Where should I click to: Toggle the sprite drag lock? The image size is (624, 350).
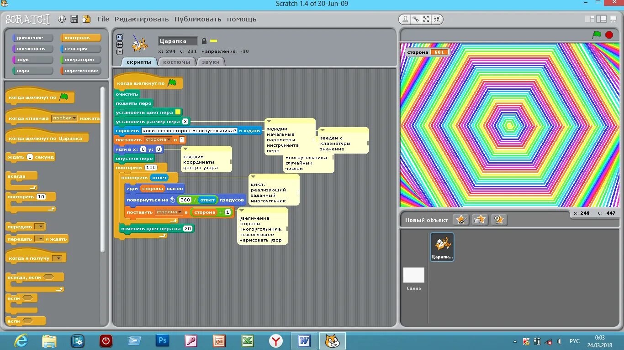pyautogui.click(x=204, y=41)
